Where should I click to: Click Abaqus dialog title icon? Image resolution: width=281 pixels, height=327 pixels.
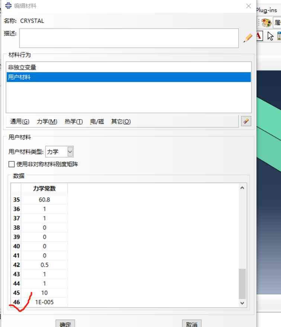tap(8, 6)
